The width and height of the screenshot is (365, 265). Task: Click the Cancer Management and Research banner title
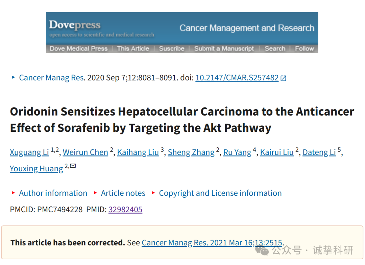click(247, 28)
